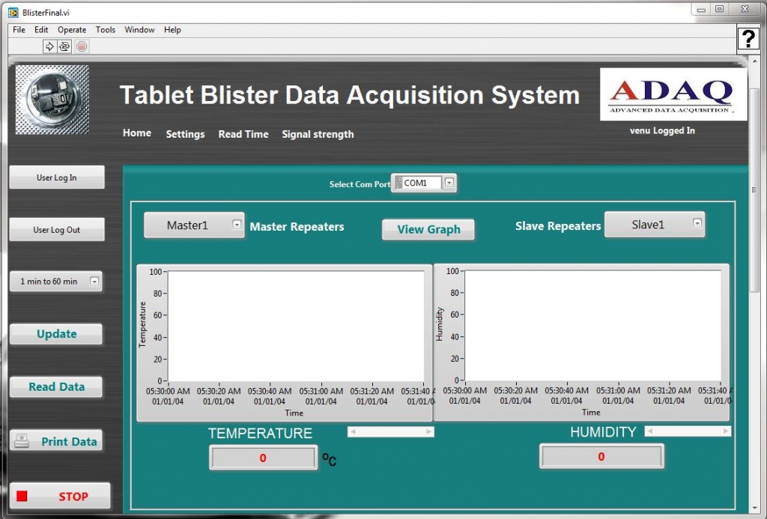Open the Operate menu
This screenshot has height=519, width=767.
[x=72, y=30]
